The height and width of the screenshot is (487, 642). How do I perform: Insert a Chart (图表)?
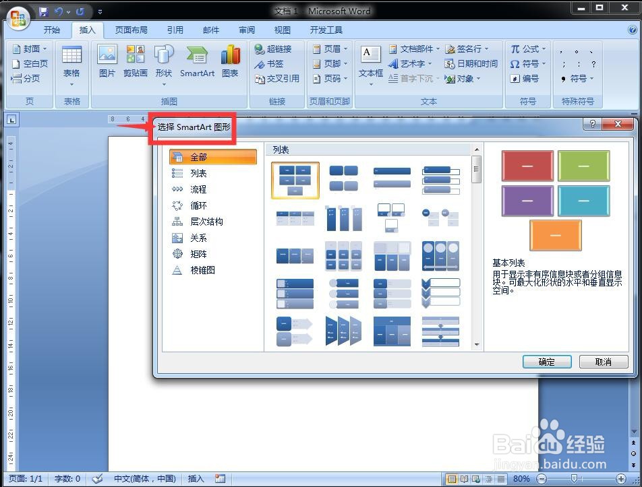pyautogui.click(x=229, y=61)
